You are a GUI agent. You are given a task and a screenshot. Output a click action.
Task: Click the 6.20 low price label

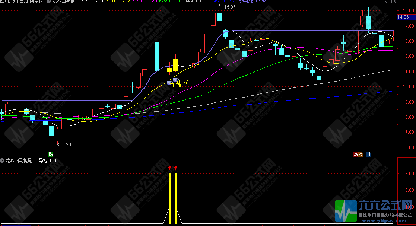click(x=66, y=144)
